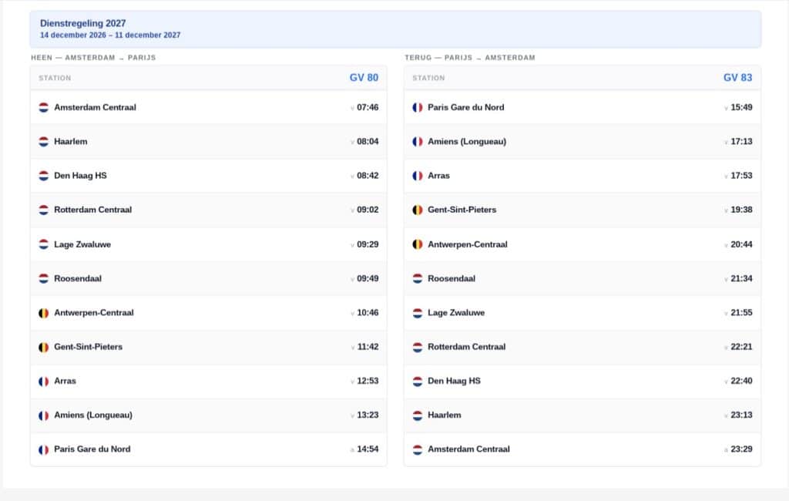Click the flag icon beside Rotterdam Centraal in GV 80
Viewport: 789px width, 501px height.
[x=44, y=210]
